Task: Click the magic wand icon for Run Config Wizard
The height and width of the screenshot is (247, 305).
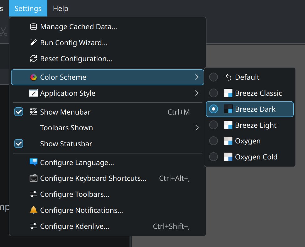Action: pos(34,43)
